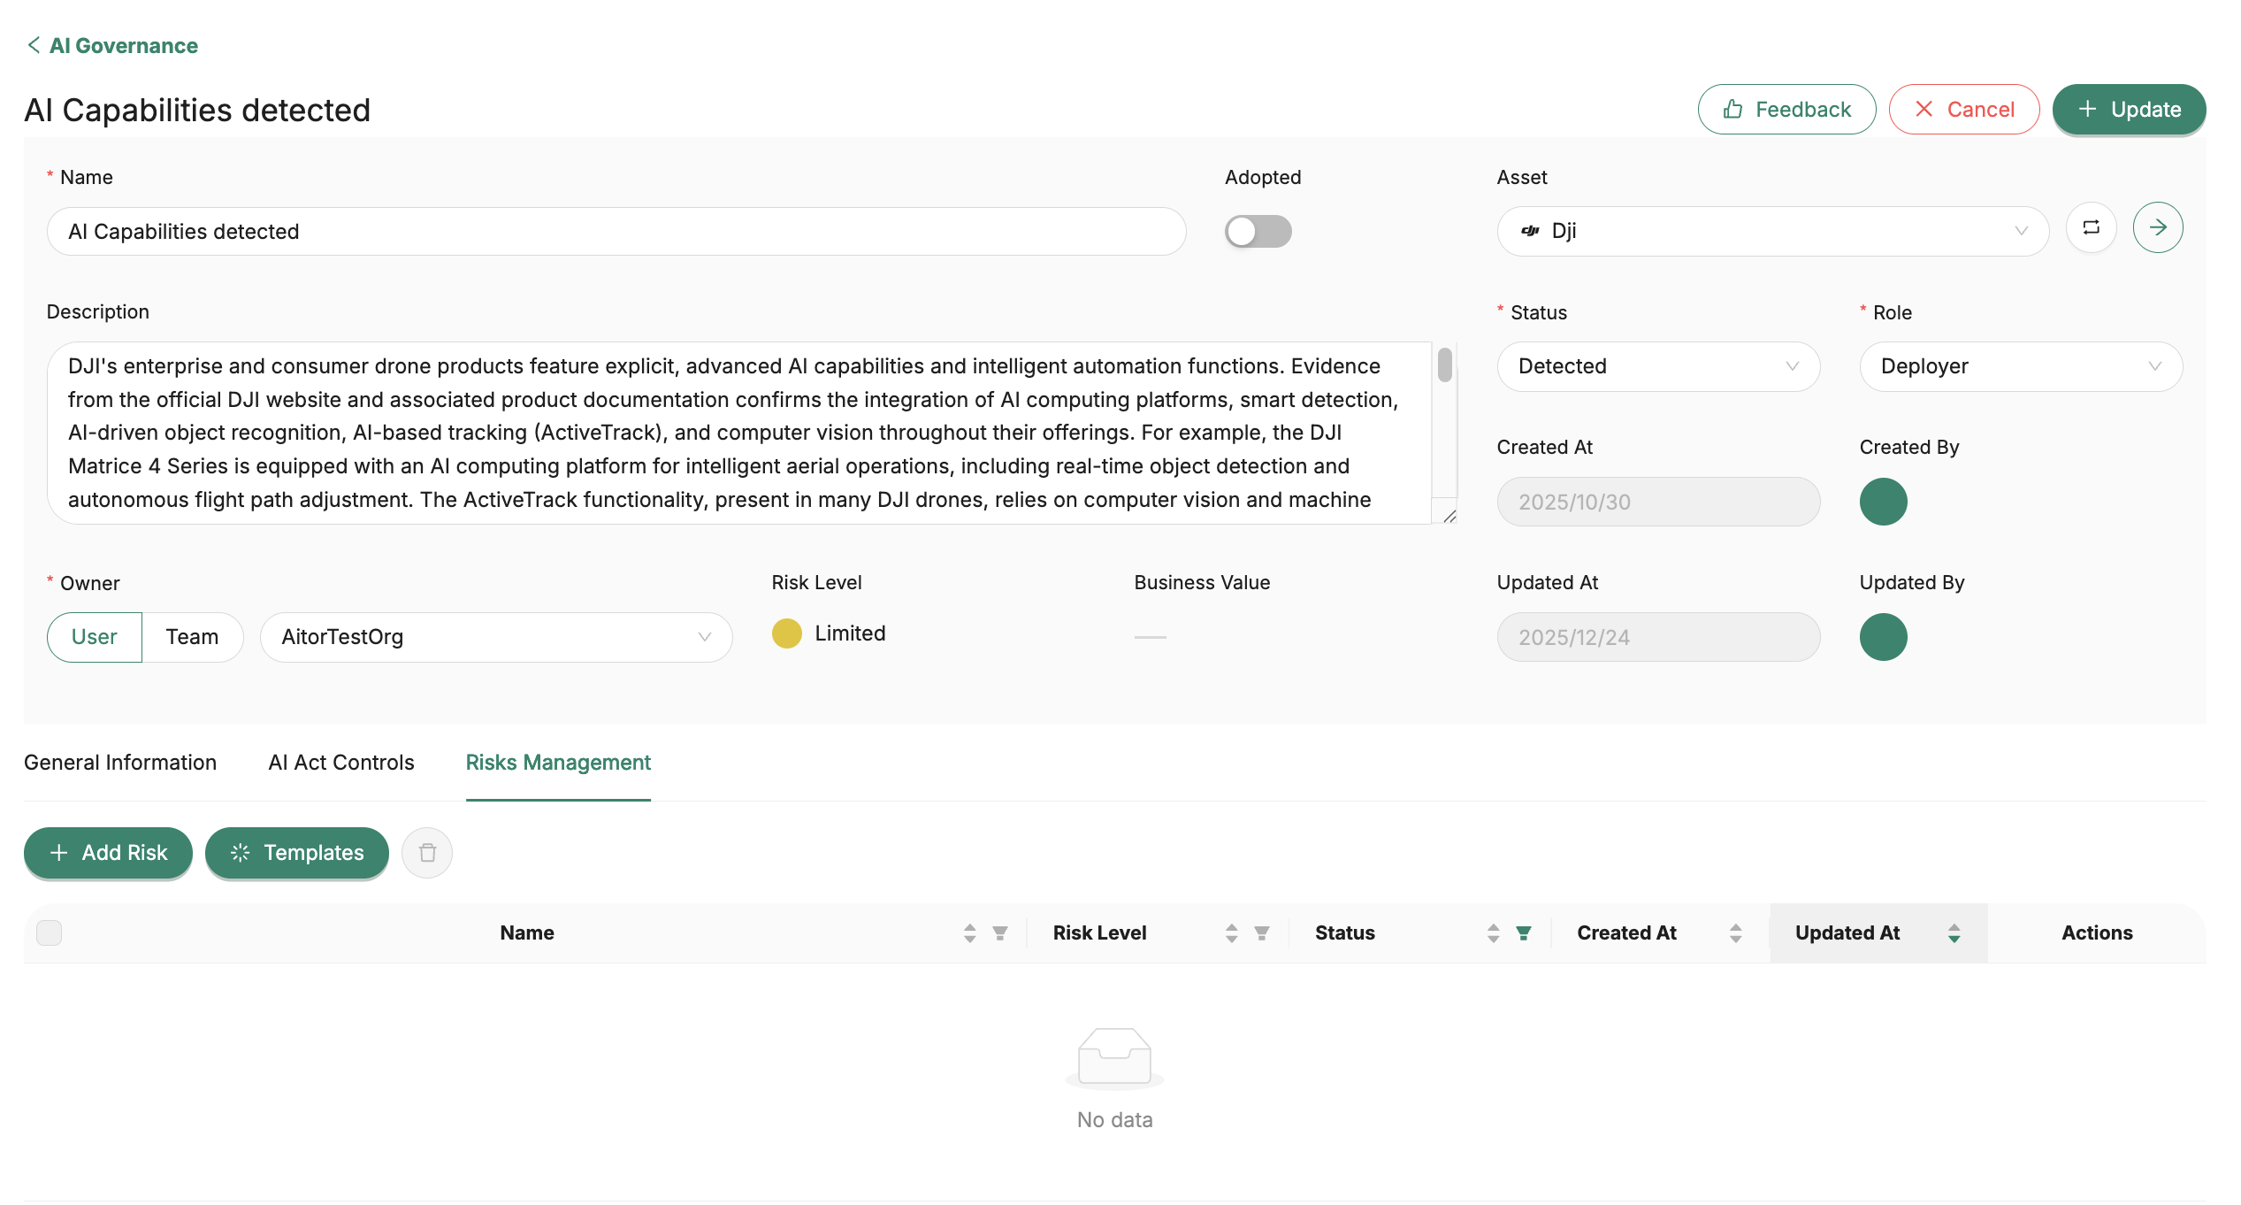
Task: Switch to the AI Act Controls tab
Action: coord(341,763)
